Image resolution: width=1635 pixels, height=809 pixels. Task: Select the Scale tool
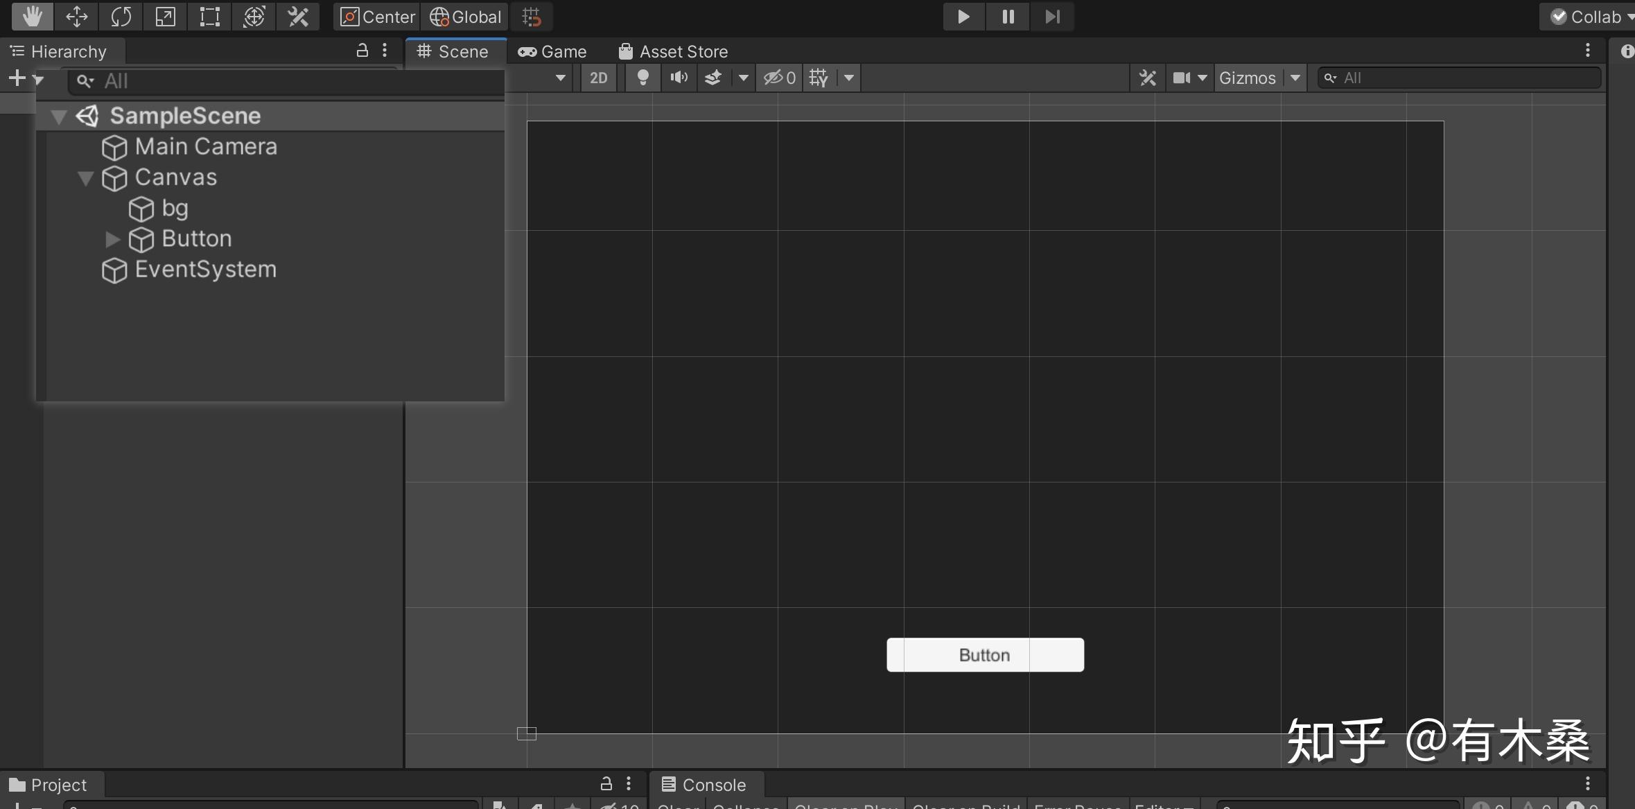coord(166,17)
